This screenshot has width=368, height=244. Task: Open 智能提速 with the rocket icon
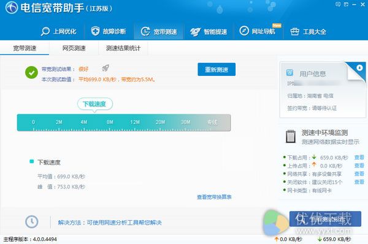pyautogui.click(x=209, y=31)
